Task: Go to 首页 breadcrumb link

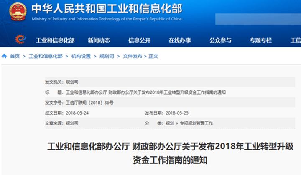Action: (15, 56)
